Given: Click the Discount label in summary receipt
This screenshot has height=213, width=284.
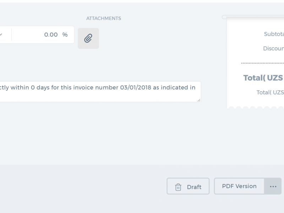Looking at the screenshot, I should 273,48.
